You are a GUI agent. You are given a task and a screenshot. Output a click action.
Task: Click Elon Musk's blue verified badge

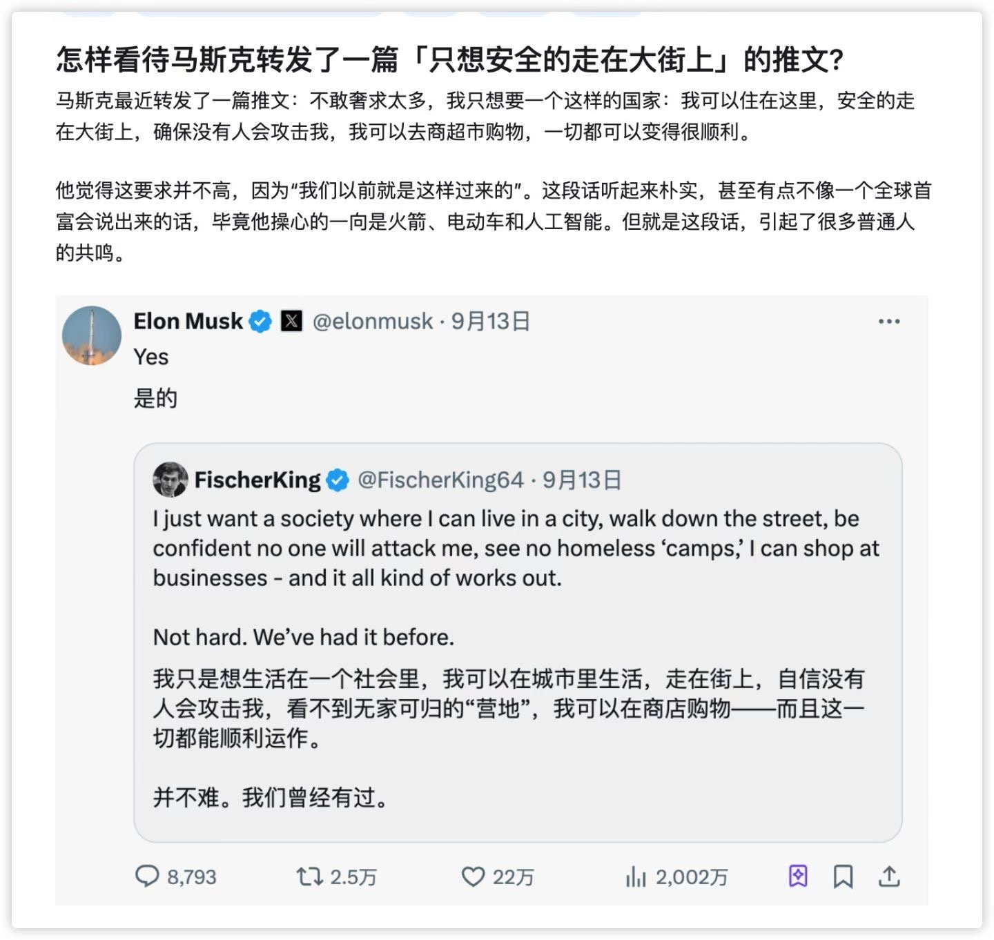click(x=260, y=322)
